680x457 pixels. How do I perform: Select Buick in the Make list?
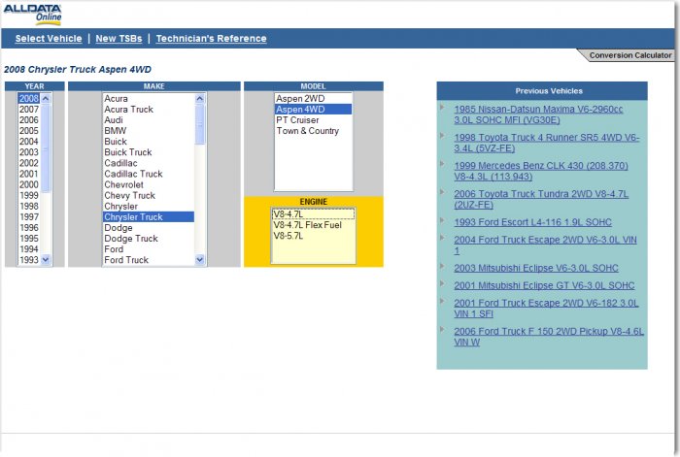149,142
